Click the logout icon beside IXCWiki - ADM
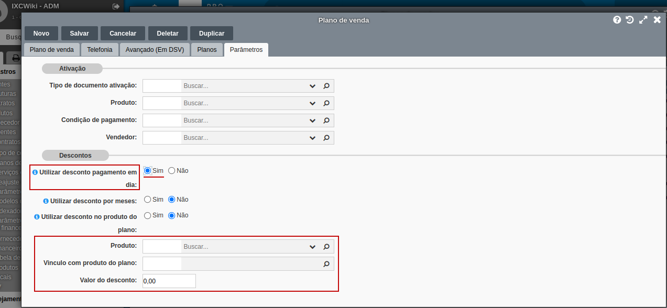 tap(116, 6)
